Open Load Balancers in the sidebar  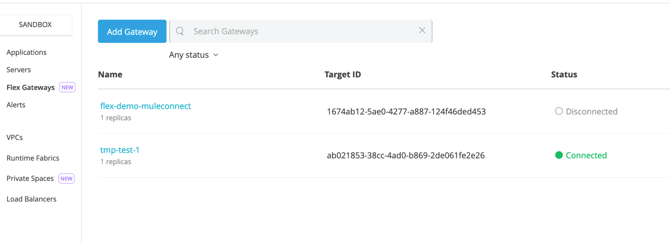tap(31, 199)
